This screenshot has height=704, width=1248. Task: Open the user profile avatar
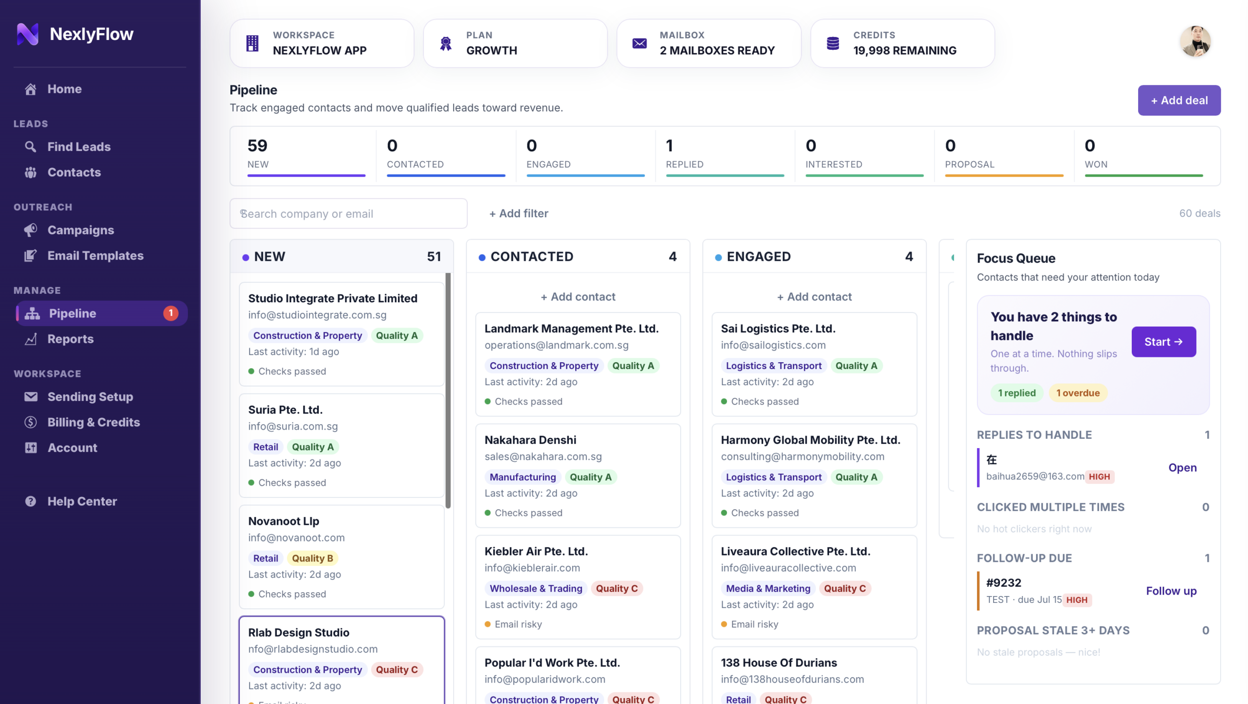click(x=1195, y=41)
